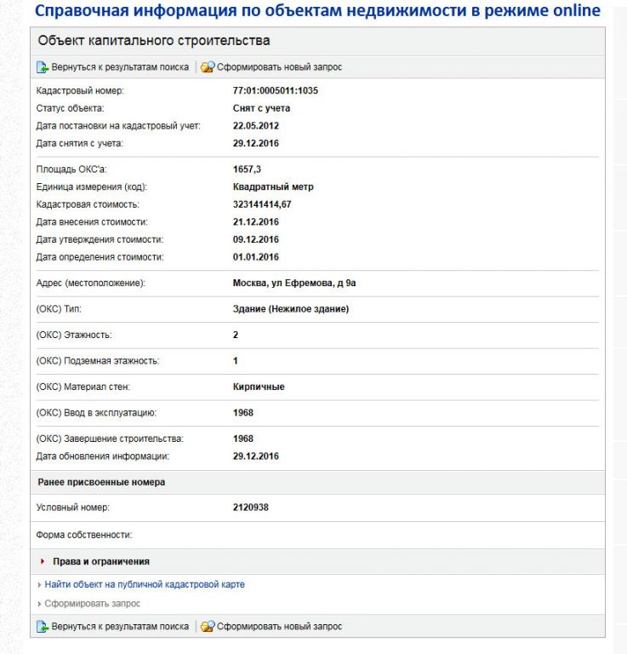
Task: Click the top return-to-search-results icon
Action: tap(43, 67)
